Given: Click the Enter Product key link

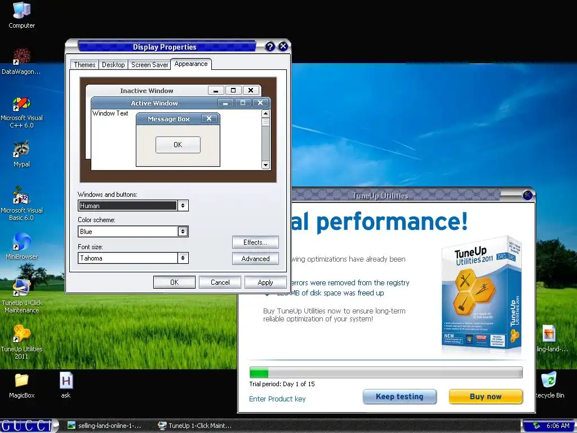Looking at the screenshot, I should [x=277, y=399].
